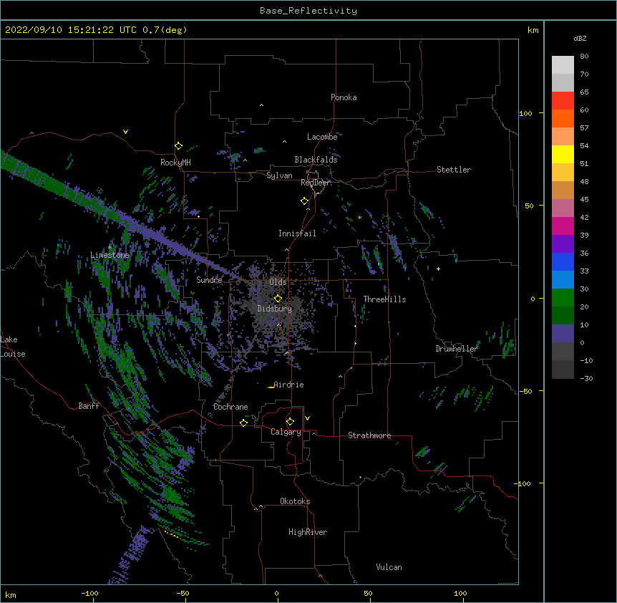Click the RockyMH label

pos(175,163)
